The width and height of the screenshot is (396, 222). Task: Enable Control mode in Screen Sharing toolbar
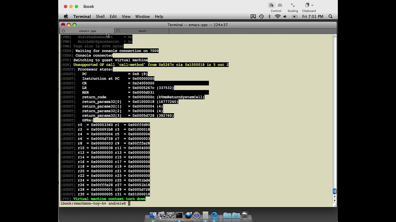271,5
